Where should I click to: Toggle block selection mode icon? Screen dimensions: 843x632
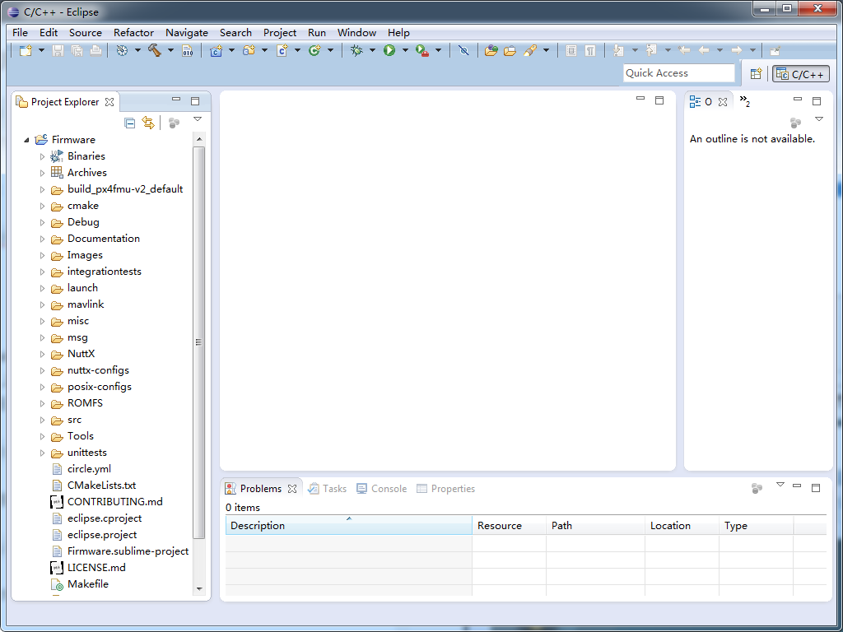pos(571,50)
